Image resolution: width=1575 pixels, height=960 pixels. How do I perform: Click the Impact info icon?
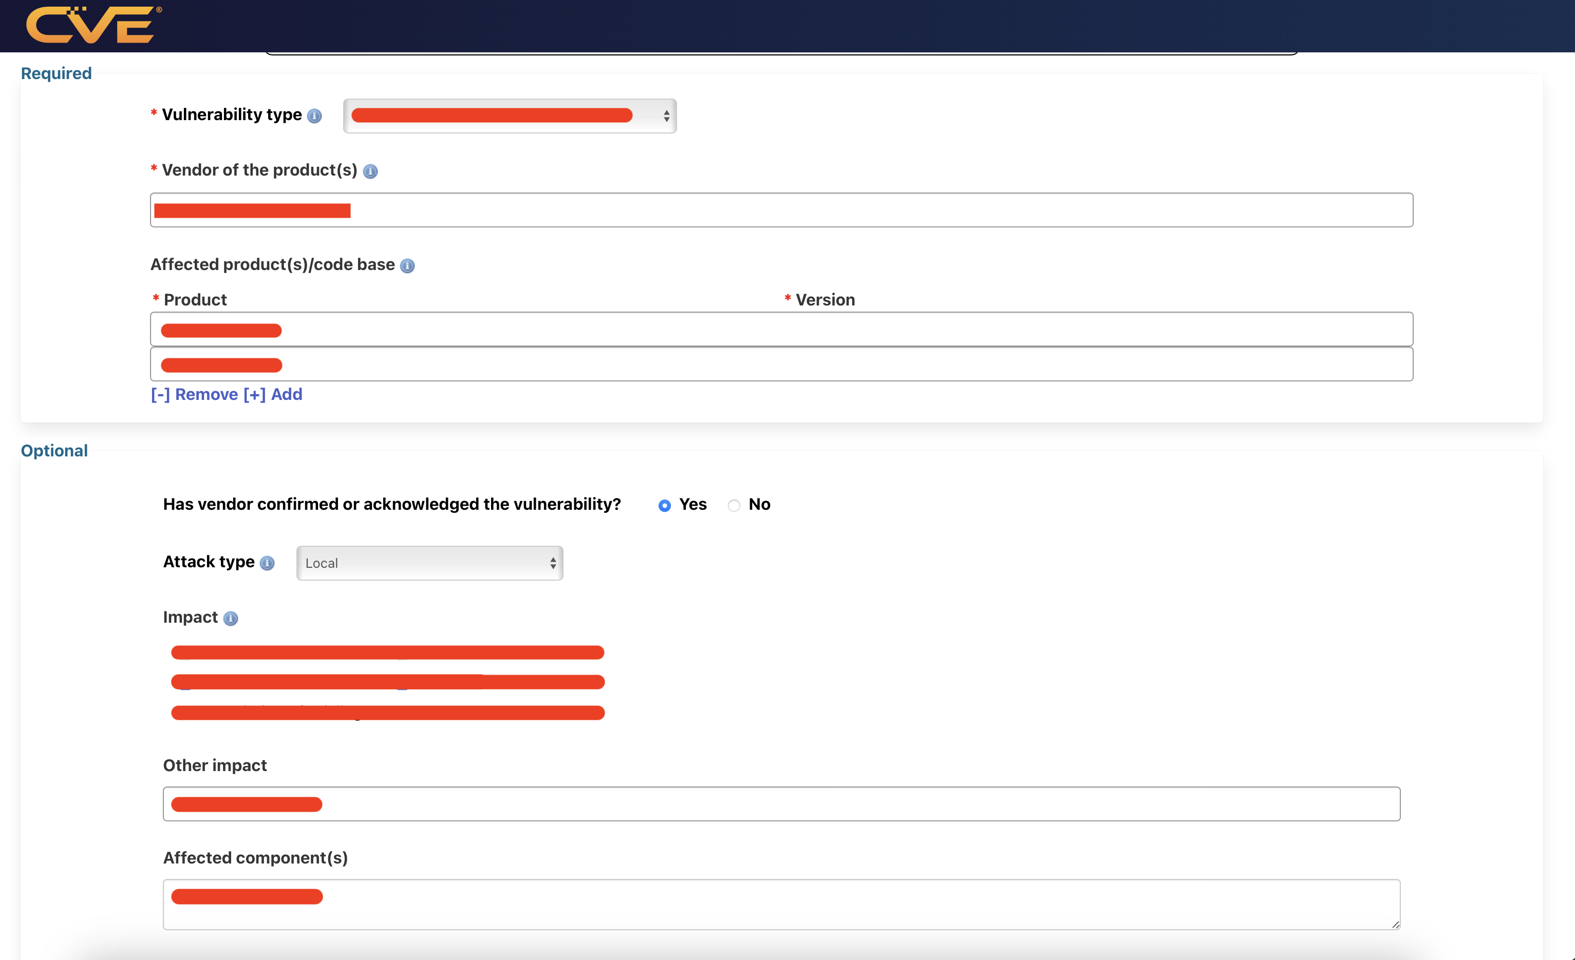231,618
